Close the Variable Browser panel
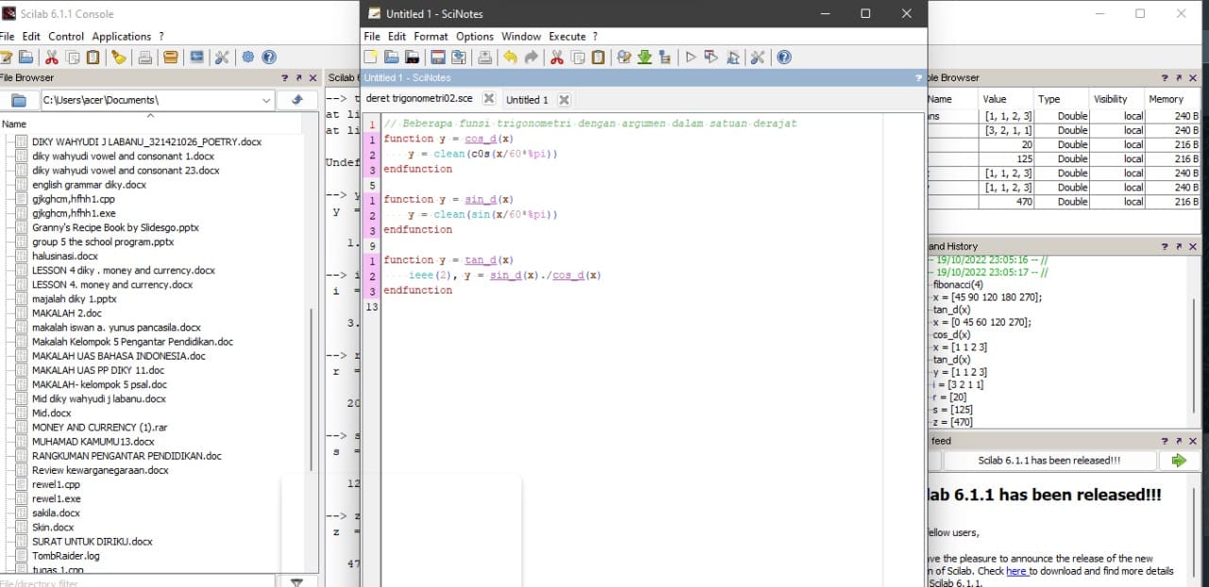Image resolution: width=1209 pixels, height=587 pixels. 1192,78
